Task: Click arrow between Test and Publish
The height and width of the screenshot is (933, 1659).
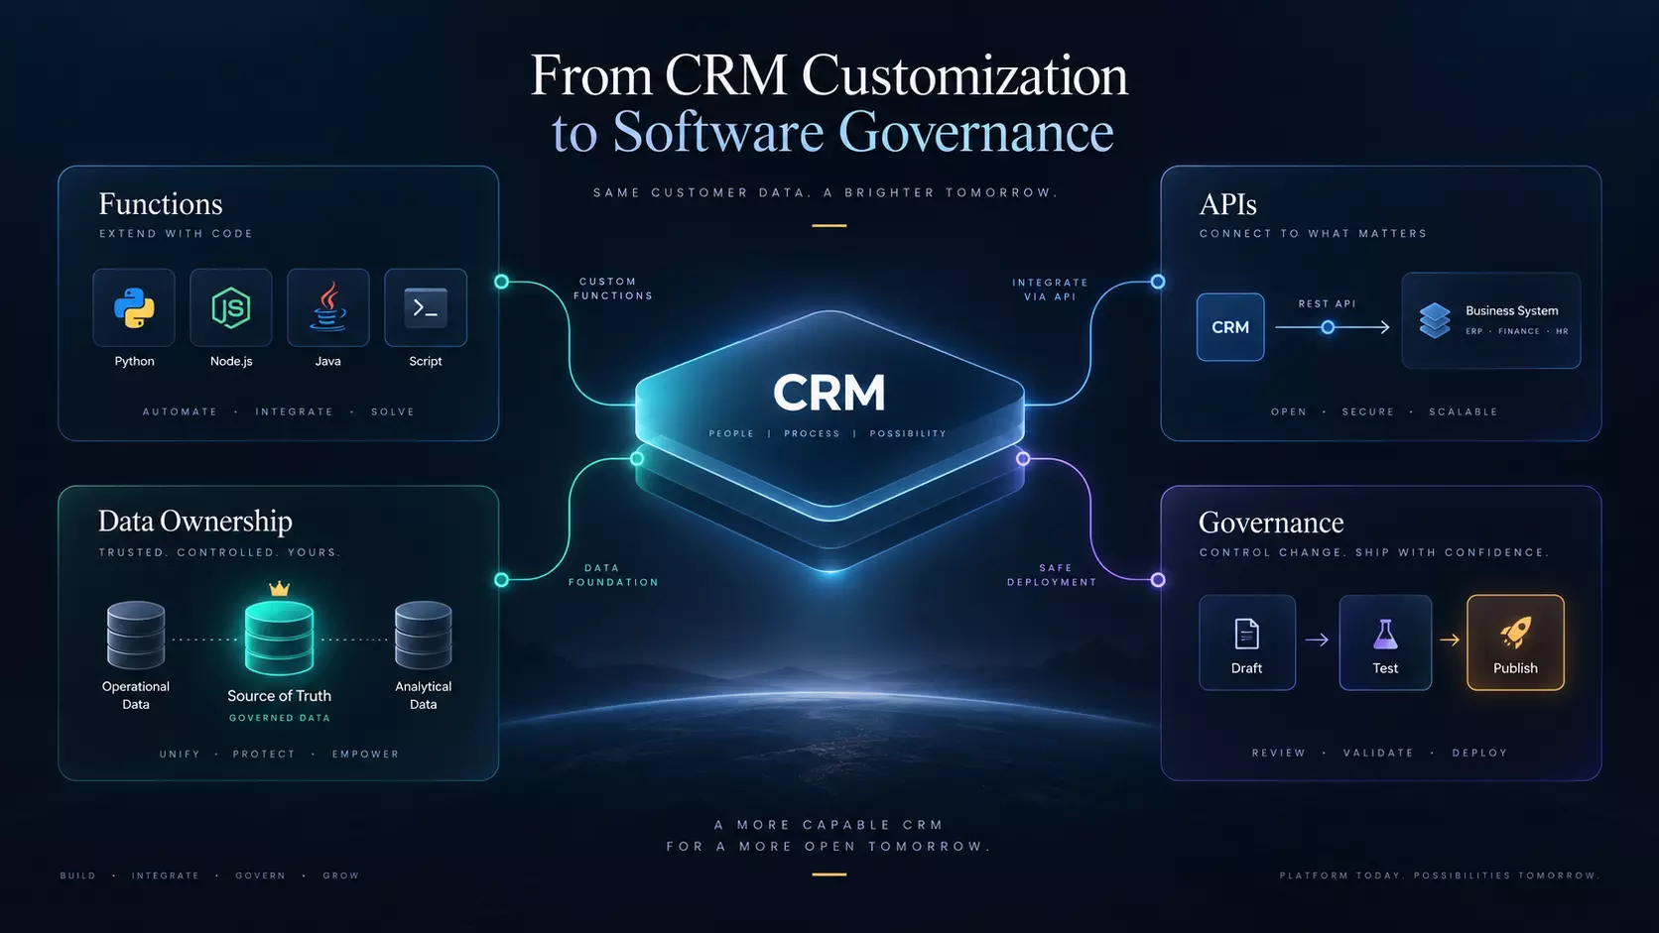Action: pos(1450,641)
